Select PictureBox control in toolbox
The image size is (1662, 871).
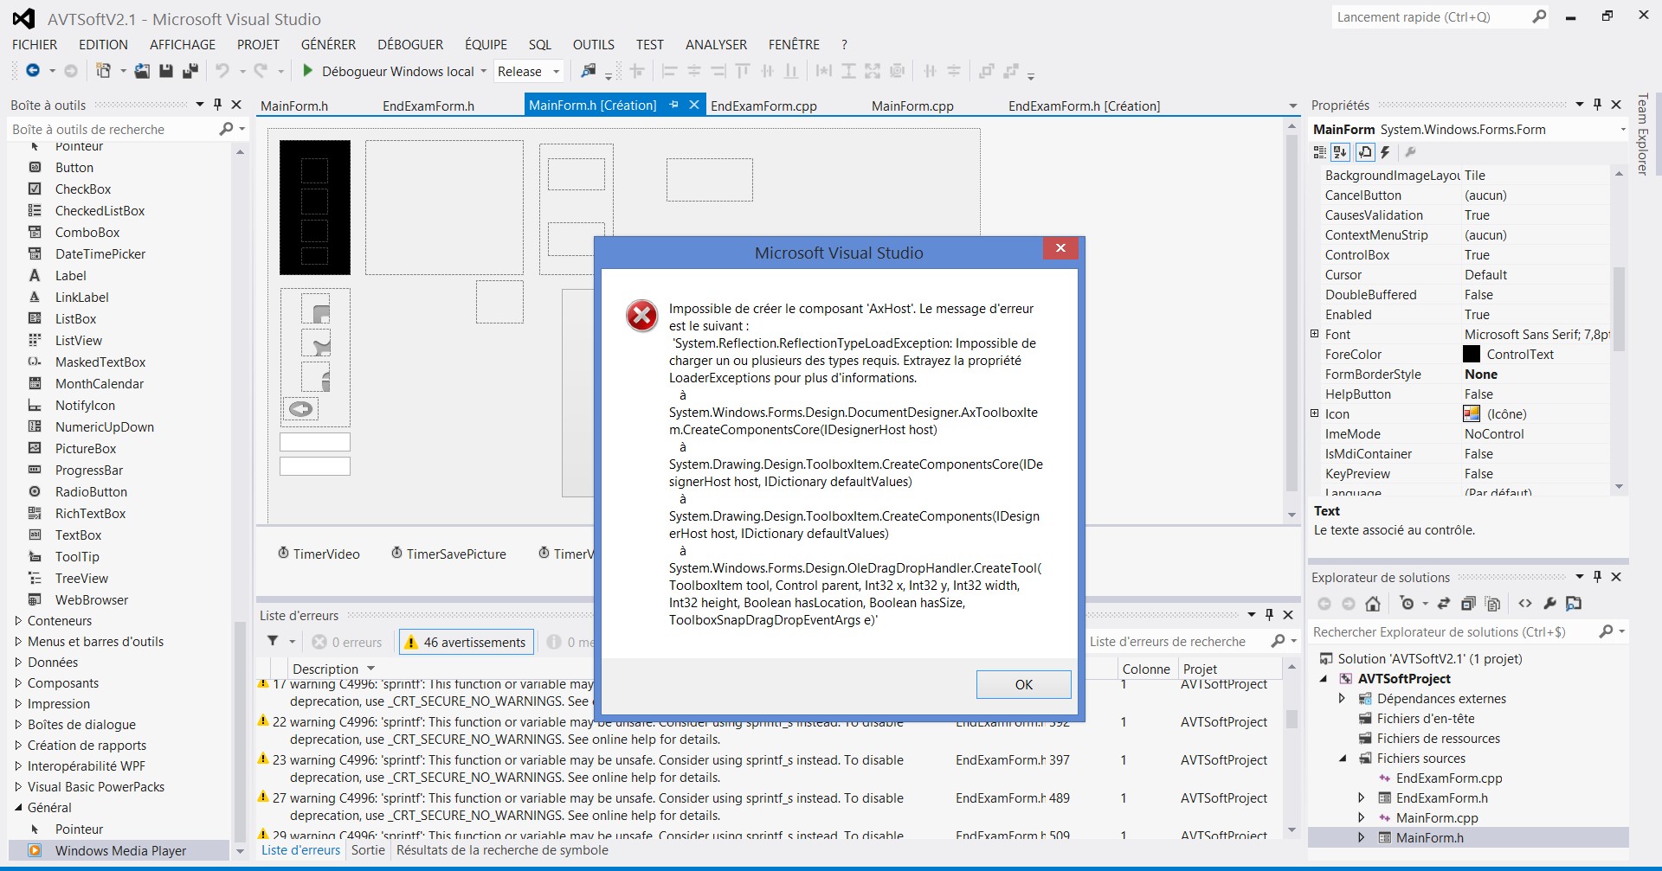click(86, 449)
